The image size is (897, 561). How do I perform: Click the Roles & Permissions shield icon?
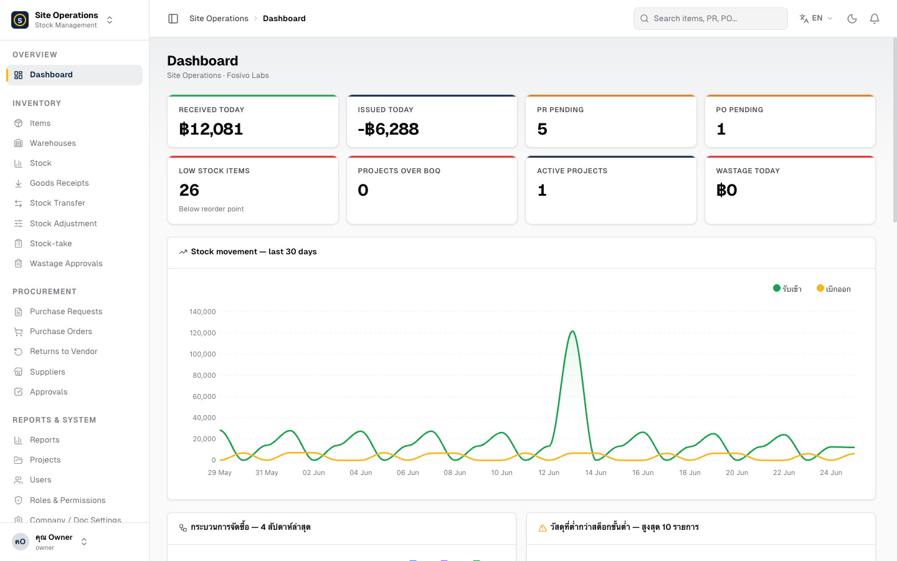point(19,501)
